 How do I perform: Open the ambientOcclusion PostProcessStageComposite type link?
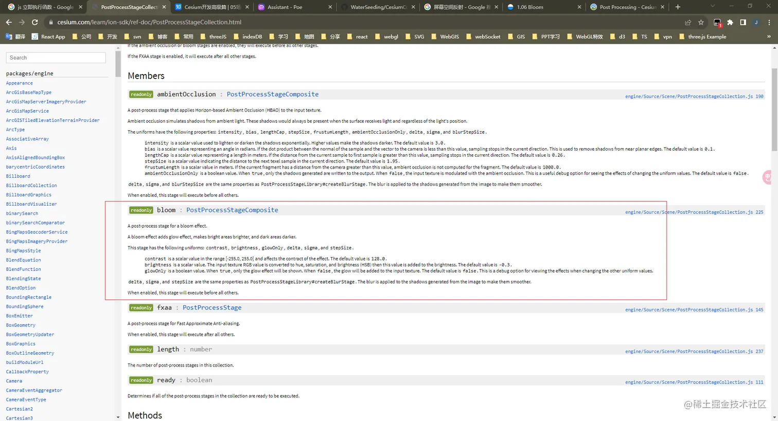[272, 94]
